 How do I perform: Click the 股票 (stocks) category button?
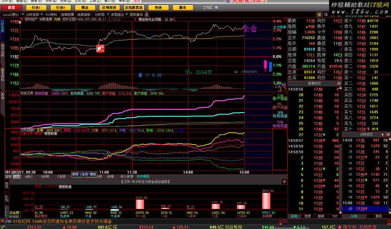point(11,8)
